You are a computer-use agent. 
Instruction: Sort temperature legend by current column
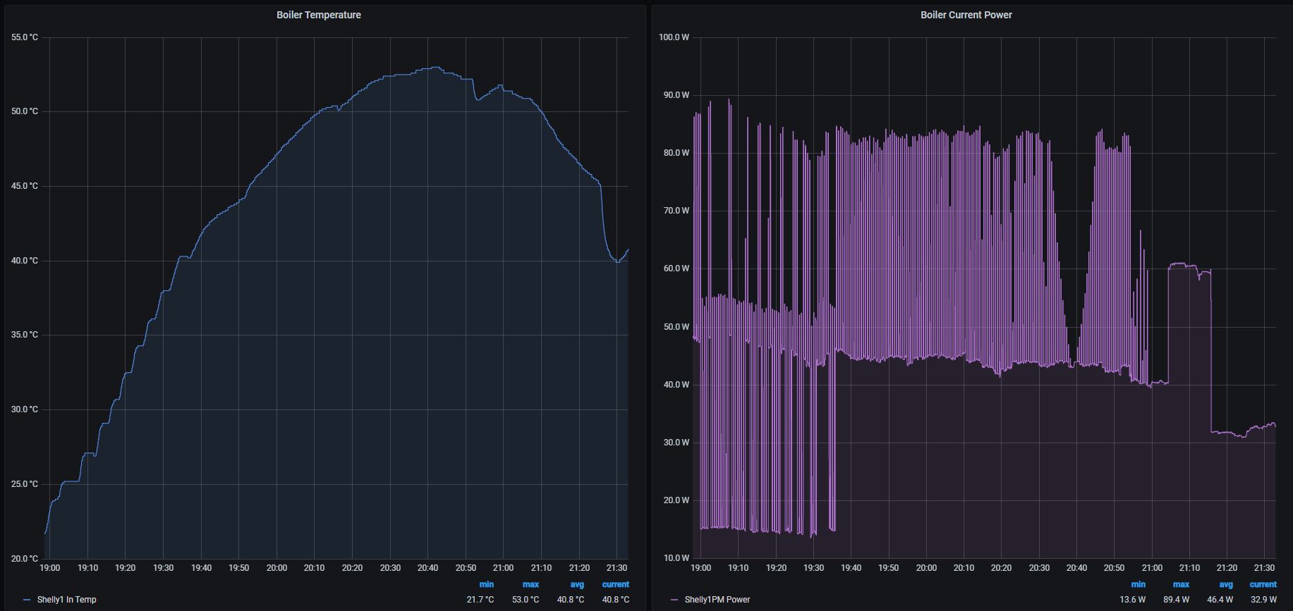point(615,584)
